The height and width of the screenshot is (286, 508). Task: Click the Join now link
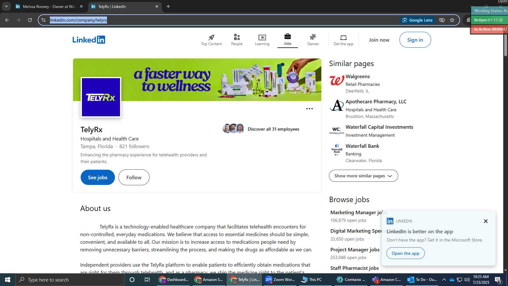click(379, 40)
